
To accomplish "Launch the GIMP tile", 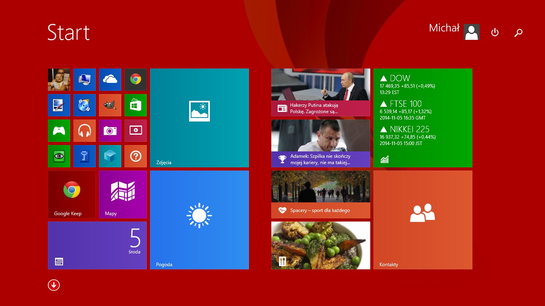I will 110,105.
